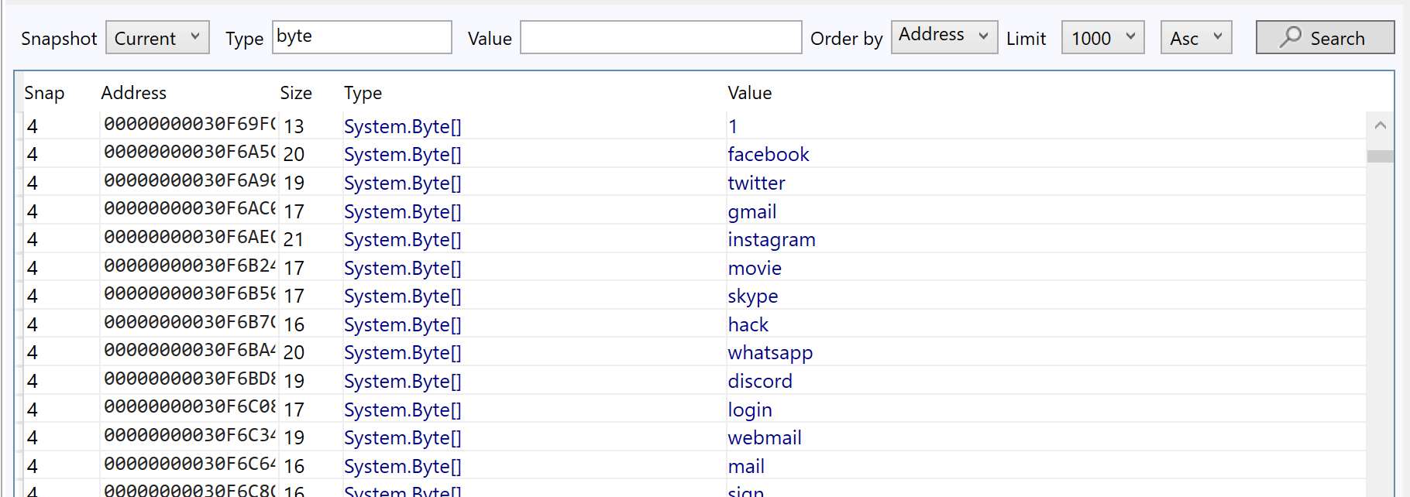
Task: Open the Snapshot dropdown showing Current
Action: [x=157, y=38]
